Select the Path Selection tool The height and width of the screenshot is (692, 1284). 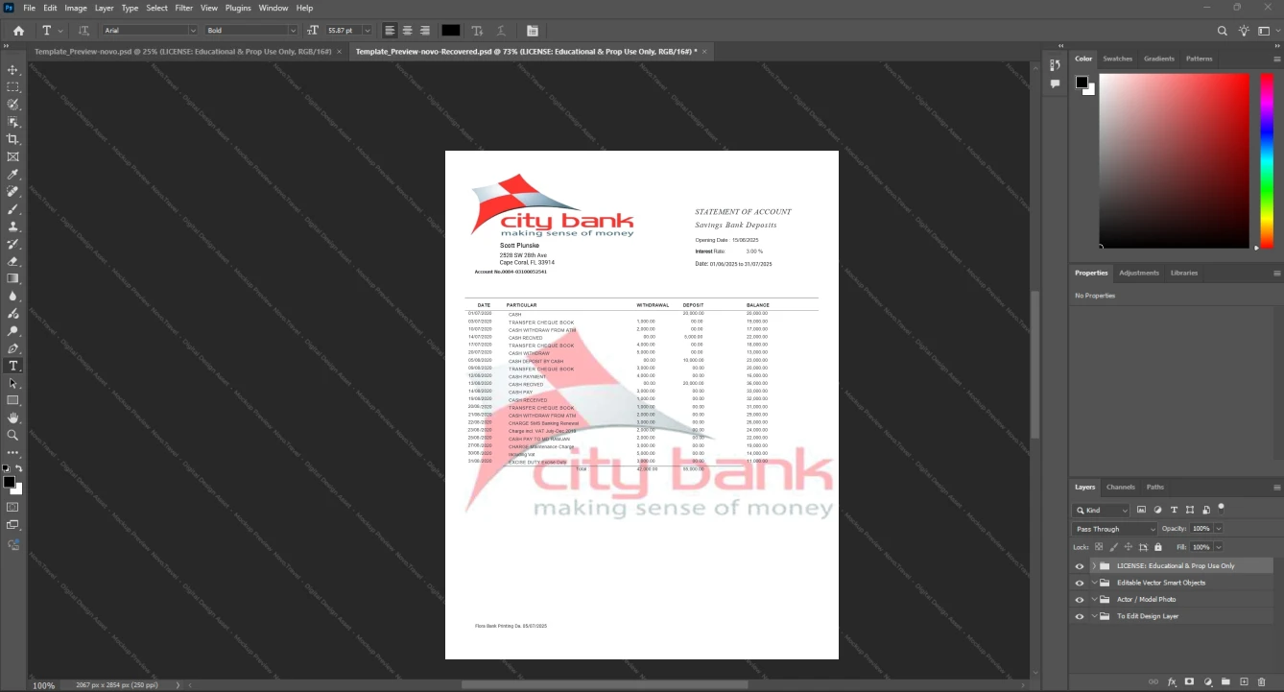click(12, 383)
